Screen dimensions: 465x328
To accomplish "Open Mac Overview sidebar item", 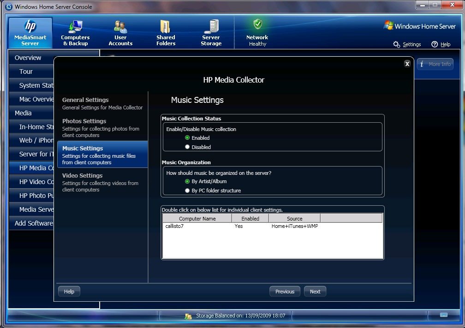I will (31, 99).
